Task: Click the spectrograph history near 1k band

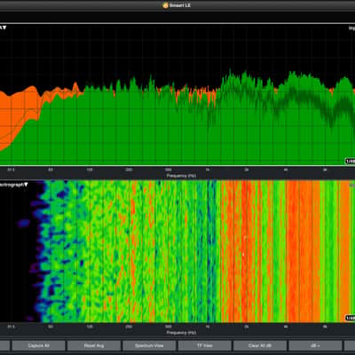Action: click(x=208, y=251)
